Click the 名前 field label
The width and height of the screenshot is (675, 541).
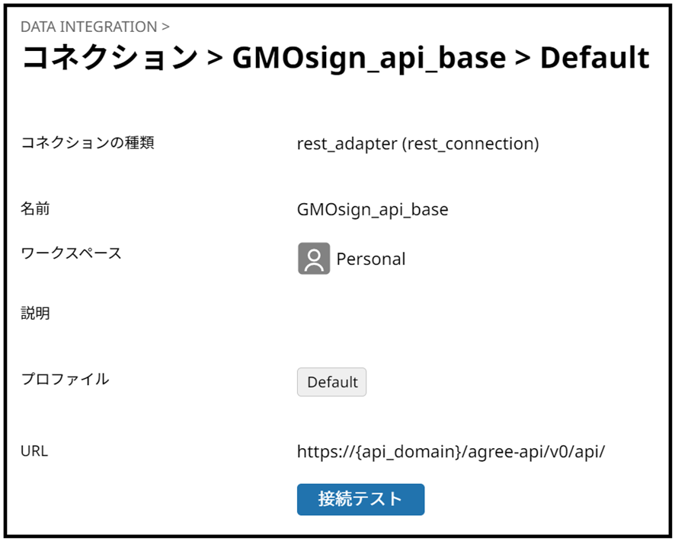click(x=35, y=208)
